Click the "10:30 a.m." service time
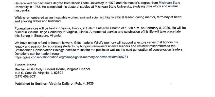215x97 pixels. point(132,28)
